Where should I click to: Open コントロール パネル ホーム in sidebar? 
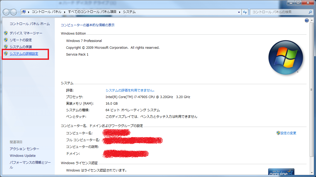(x=29, y=24)
